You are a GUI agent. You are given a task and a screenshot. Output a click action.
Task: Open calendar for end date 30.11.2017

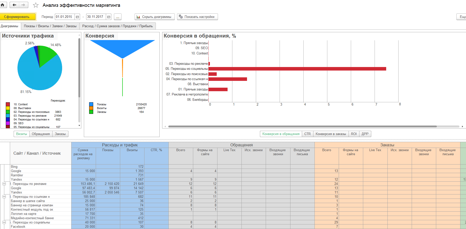(x=109, y=17)
